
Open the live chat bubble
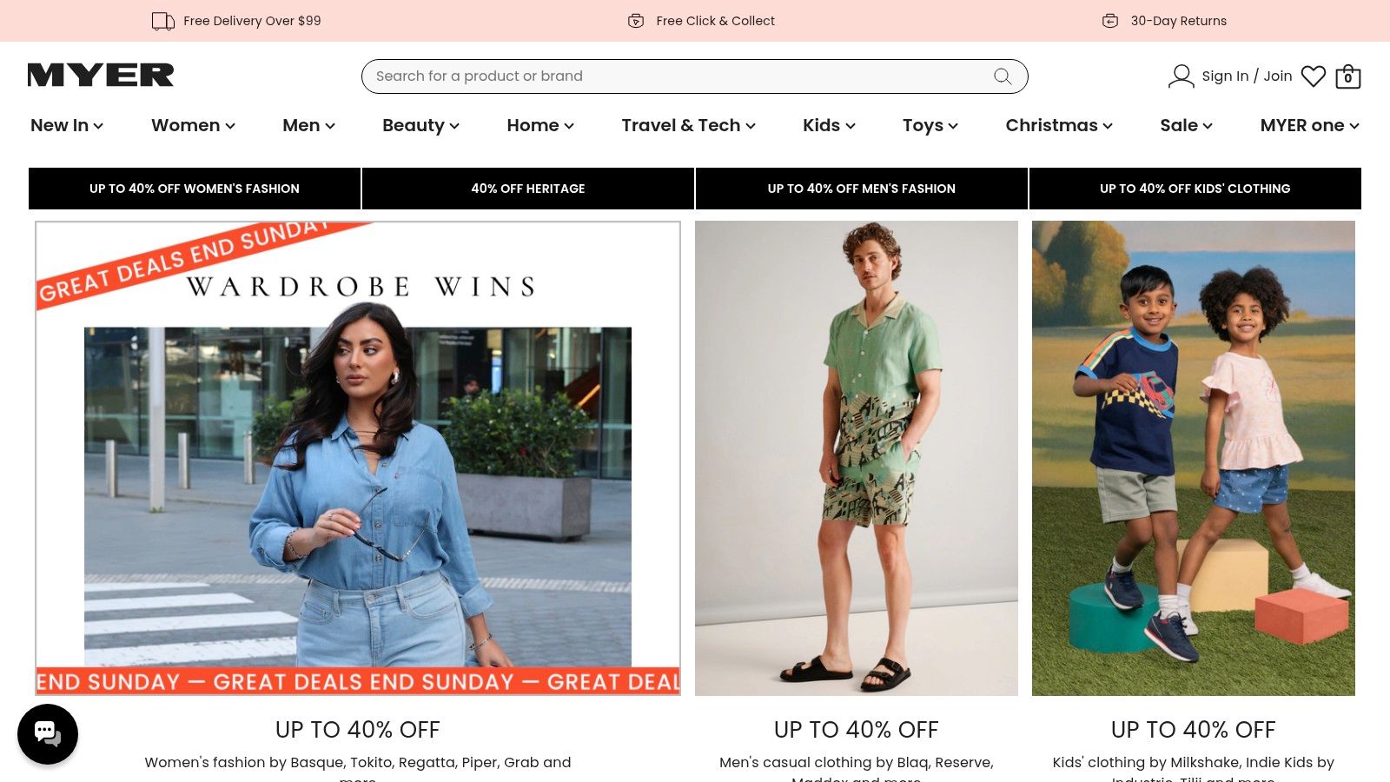tap(48, 734)
